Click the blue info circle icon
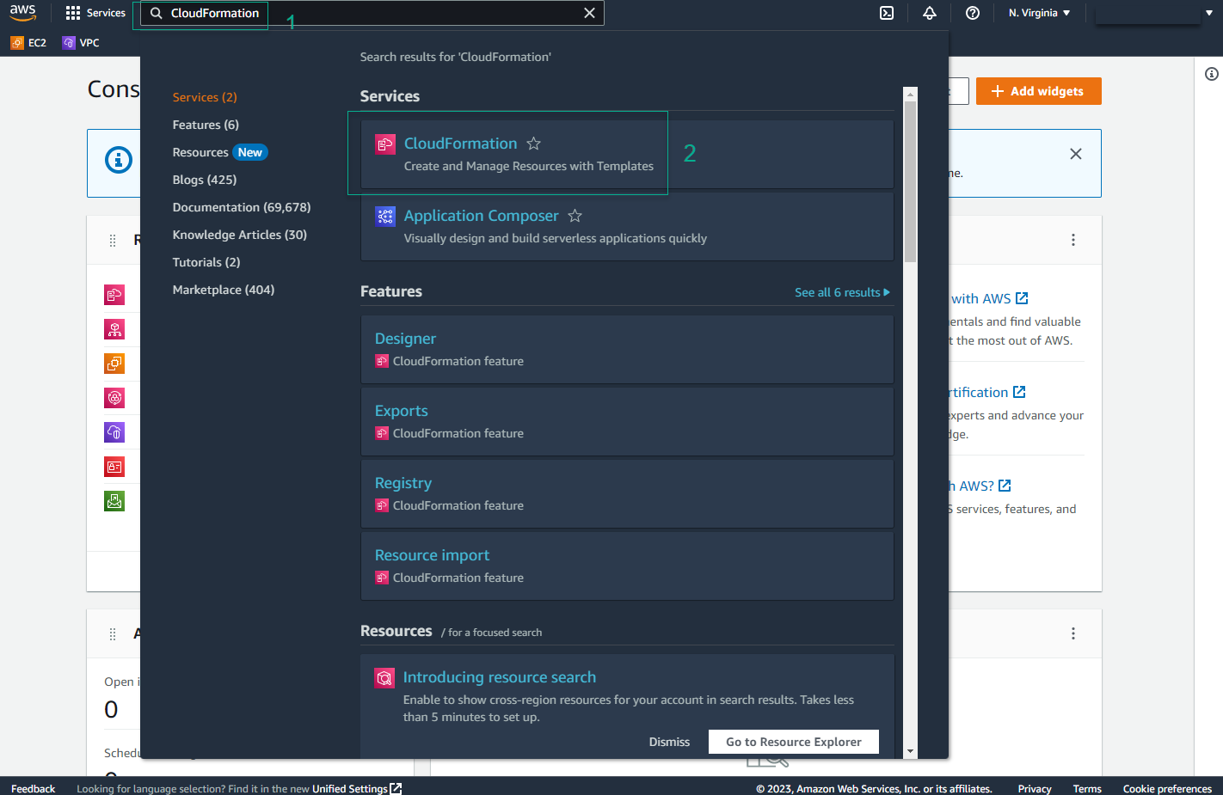 (119, 160)
